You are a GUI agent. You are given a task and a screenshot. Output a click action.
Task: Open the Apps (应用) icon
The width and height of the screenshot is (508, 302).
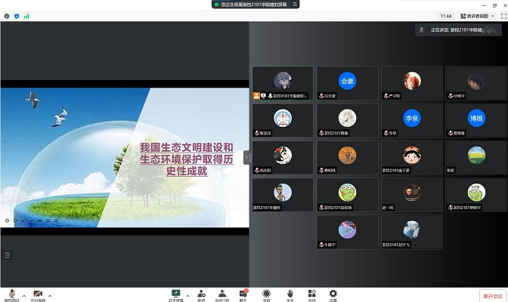pos(311,294)
